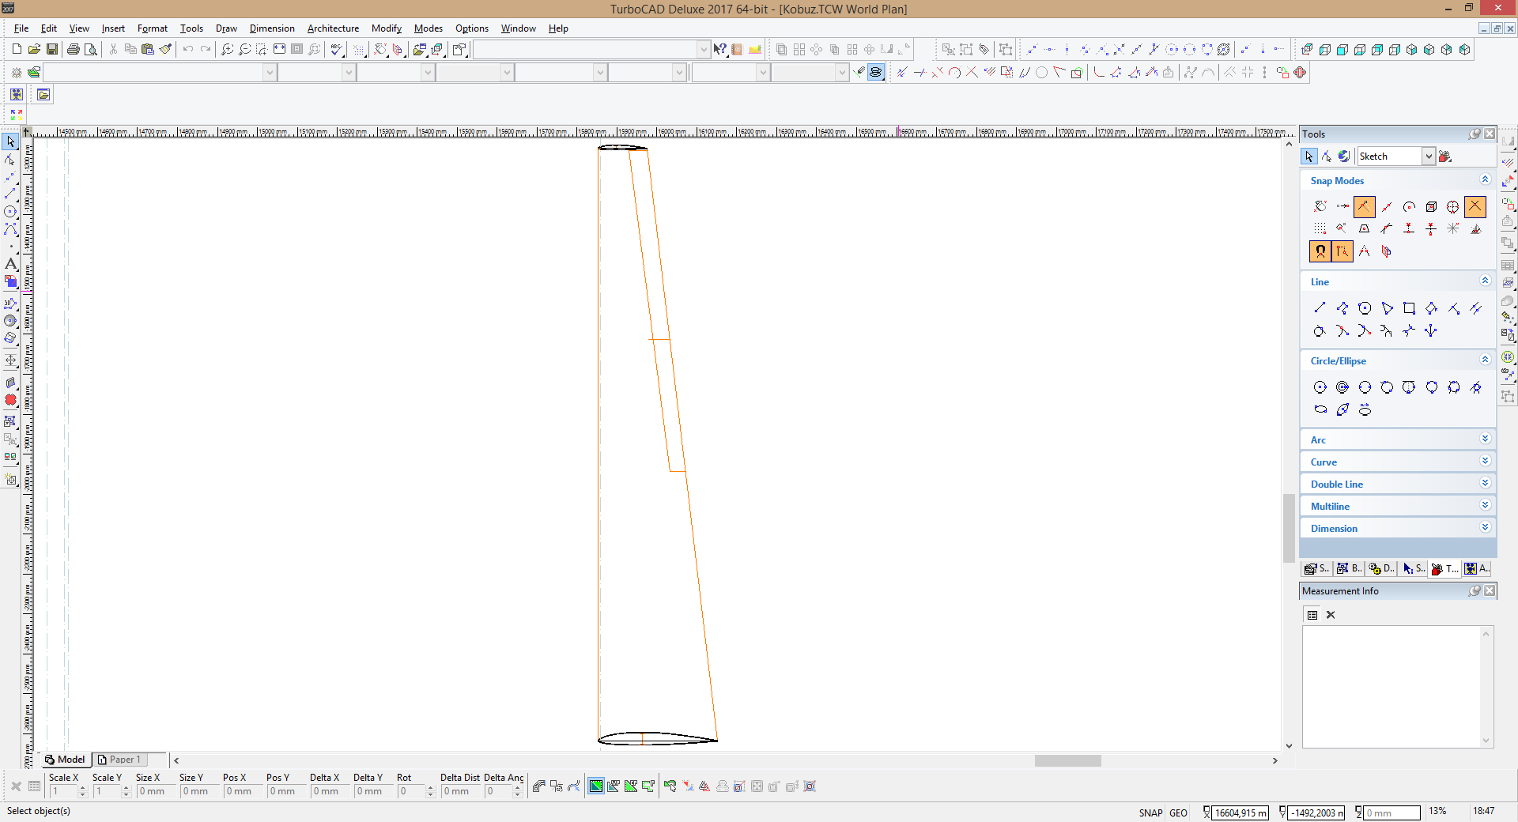Expand the Arc tools section
The height and width of the screenshot is (822, 1518).
click(1485, 439)
